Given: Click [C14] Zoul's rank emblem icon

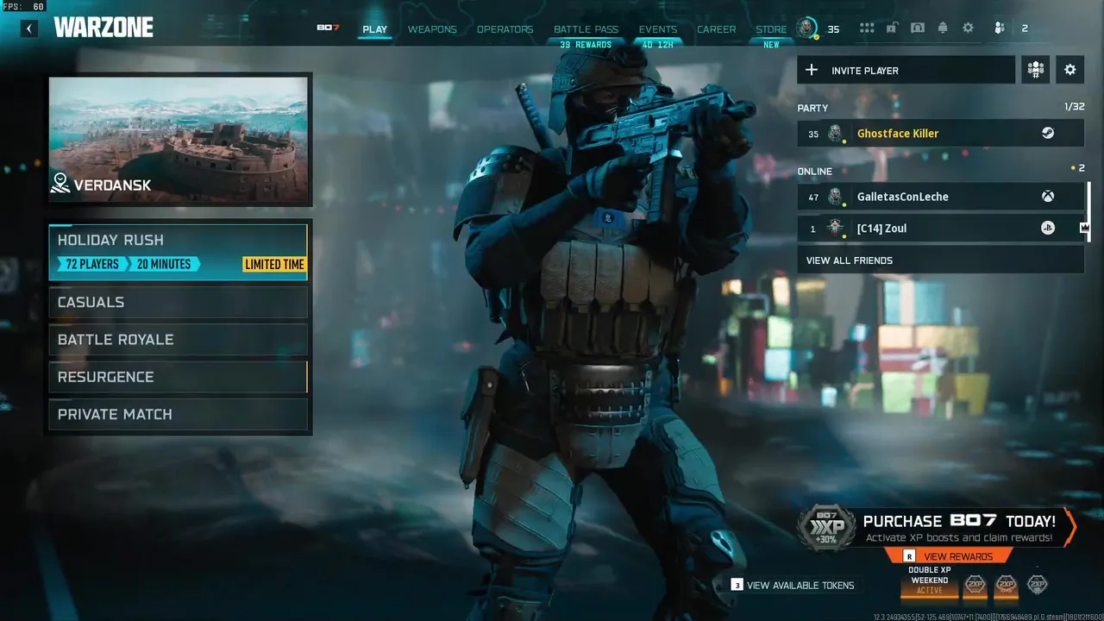Looking at the screenshot, I should pos(835,229).
